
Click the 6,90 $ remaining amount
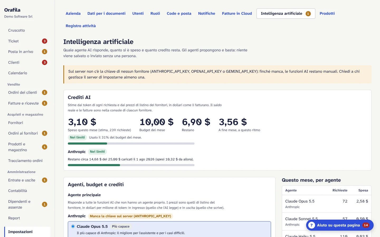pyautogui.click(x=196, y=122)
